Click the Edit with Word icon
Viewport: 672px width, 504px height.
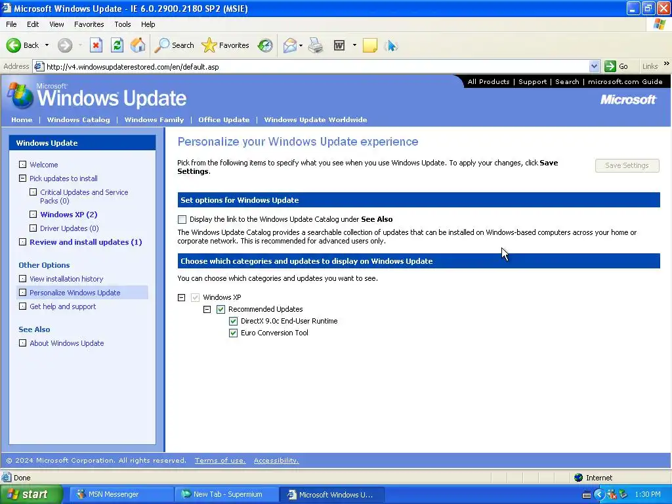339,45
